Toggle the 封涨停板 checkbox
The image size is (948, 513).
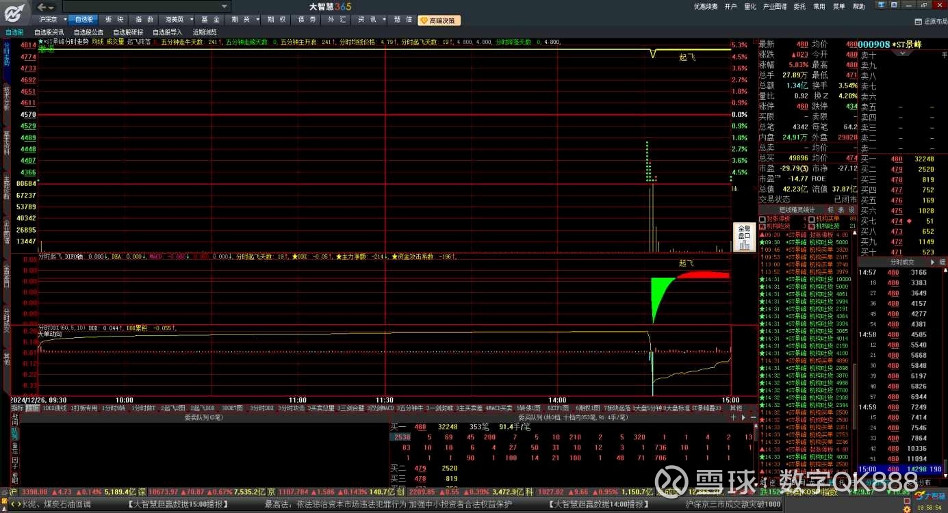click(762, 219)
